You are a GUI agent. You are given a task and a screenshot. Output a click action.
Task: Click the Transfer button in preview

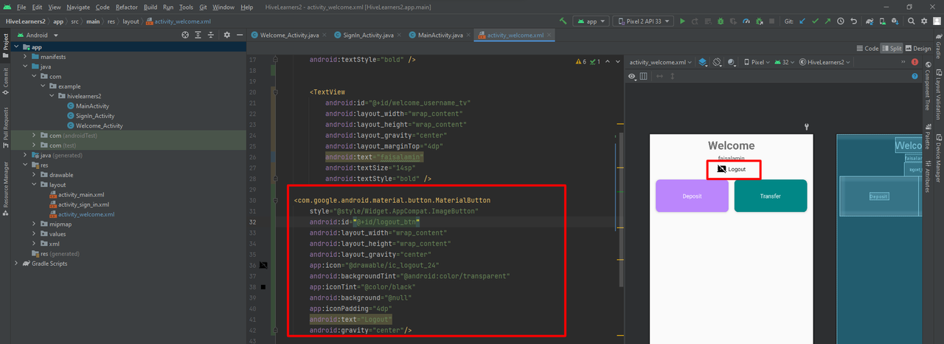pos(771,196)
